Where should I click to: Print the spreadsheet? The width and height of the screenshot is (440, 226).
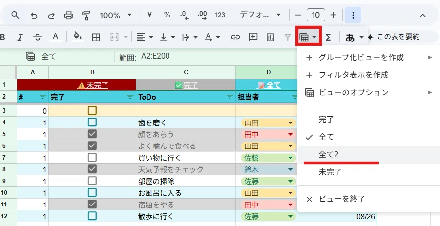point(68,15)
